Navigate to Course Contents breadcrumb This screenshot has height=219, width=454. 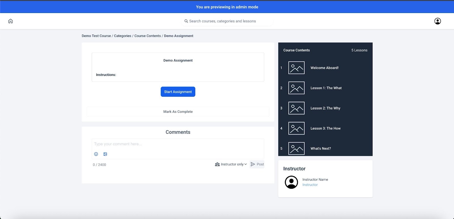tap(148, 36)
